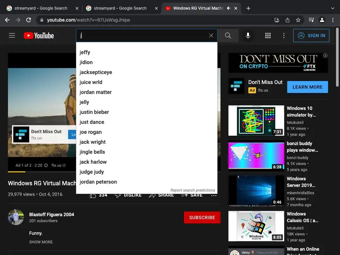Open the tetukute3 channel under Windows 10 simulator
The width and height of the screenshot is (340, 255).
point(295,122)
